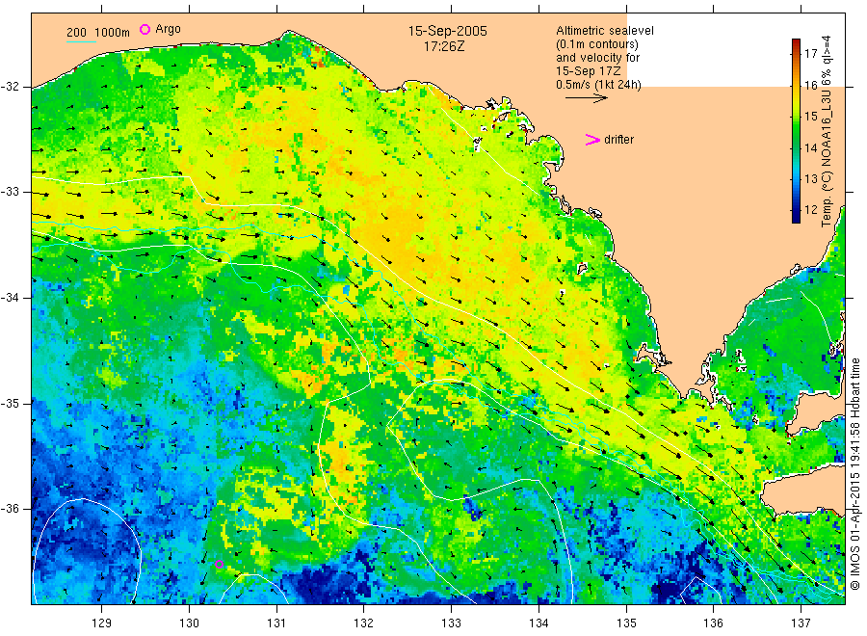Image resolution: width=867 pixels, height=636 pixels.
Task: Click the latitude label -34
Action: pos(10,298)
